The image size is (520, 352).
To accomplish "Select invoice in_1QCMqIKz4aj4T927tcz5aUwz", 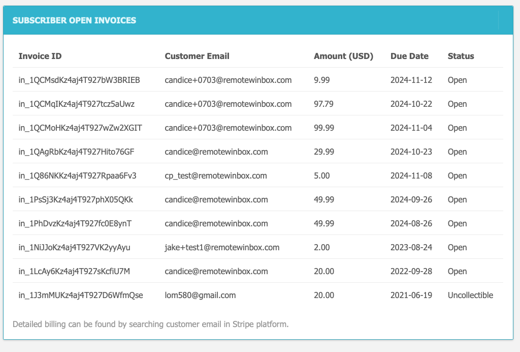I will click(75, 104).
